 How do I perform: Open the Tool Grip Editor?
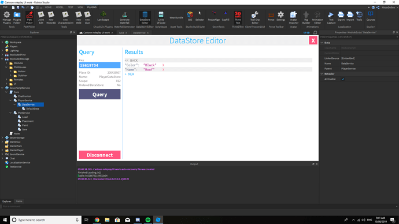pyautogui.click(x=254, y=17)
